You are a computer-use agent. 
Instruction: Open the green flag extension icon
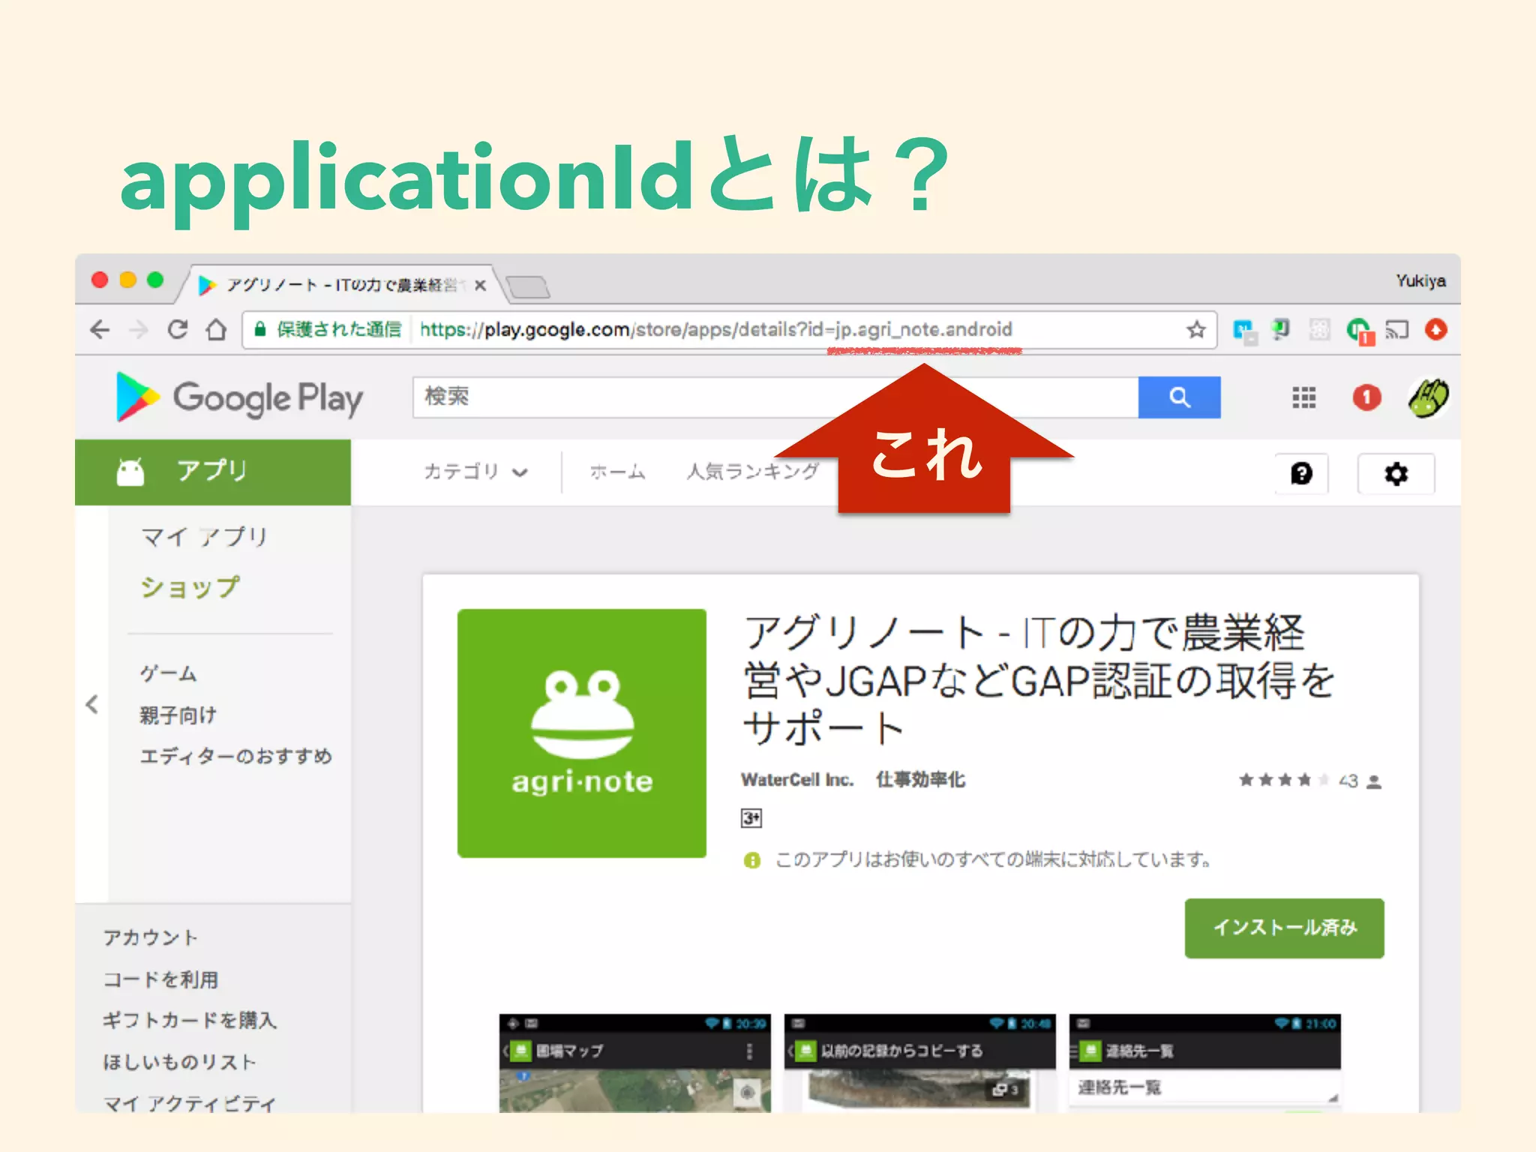pos(1281,328)
